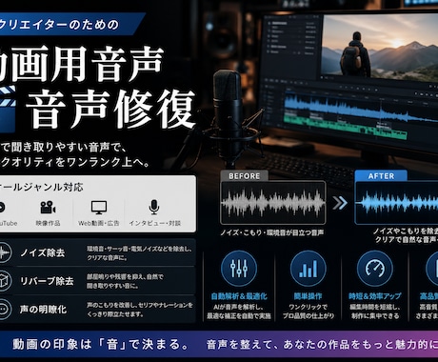The width and height of the screenshot is (438, 362).
Task: Click the bar chart icon above 簡単操作
Action: click(308, 269)
